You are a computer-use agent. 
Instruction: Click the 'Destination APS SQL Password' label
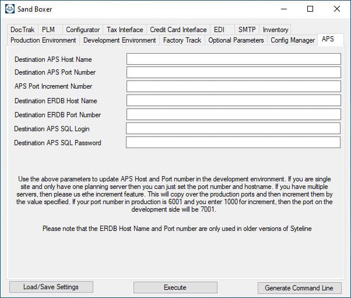[x=58, y=143]
